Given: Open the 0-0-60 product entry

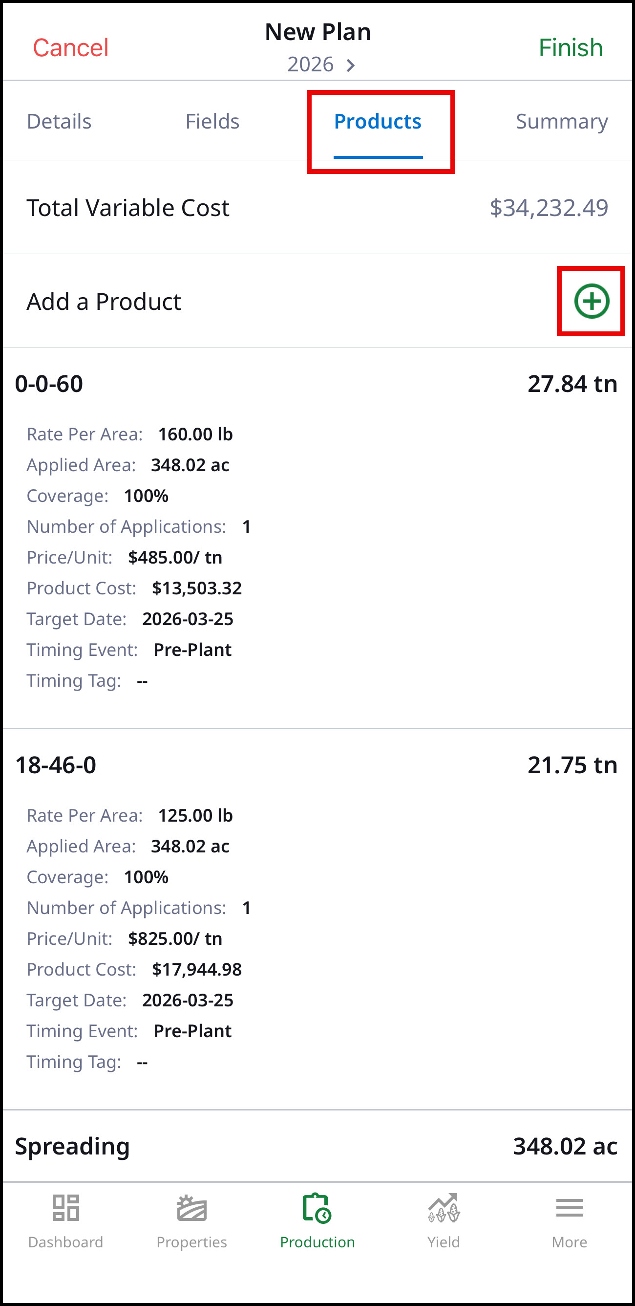Looking at the screenshot, I should [317, 538].
